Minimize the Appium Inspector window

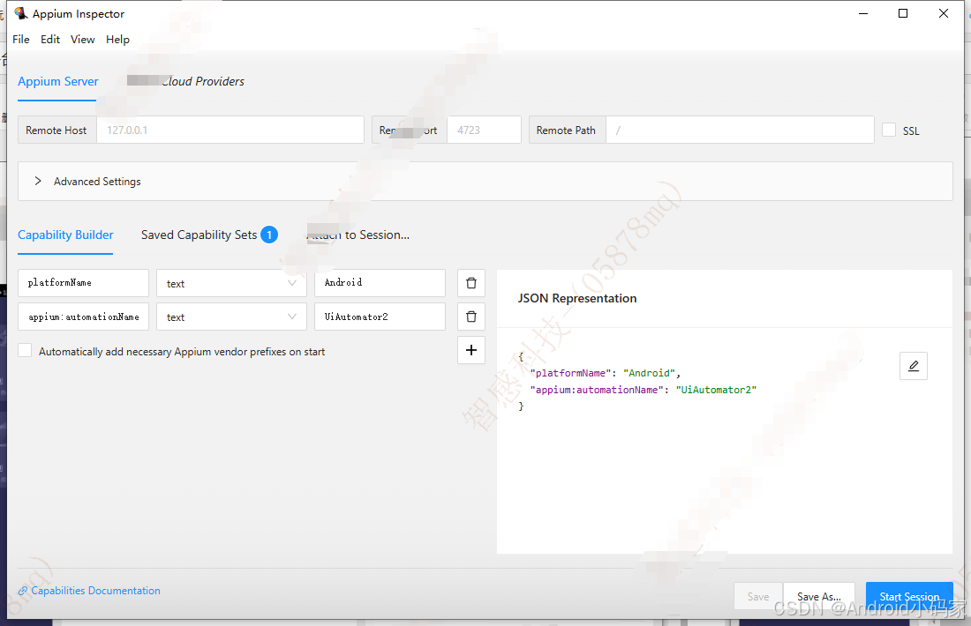863,13
